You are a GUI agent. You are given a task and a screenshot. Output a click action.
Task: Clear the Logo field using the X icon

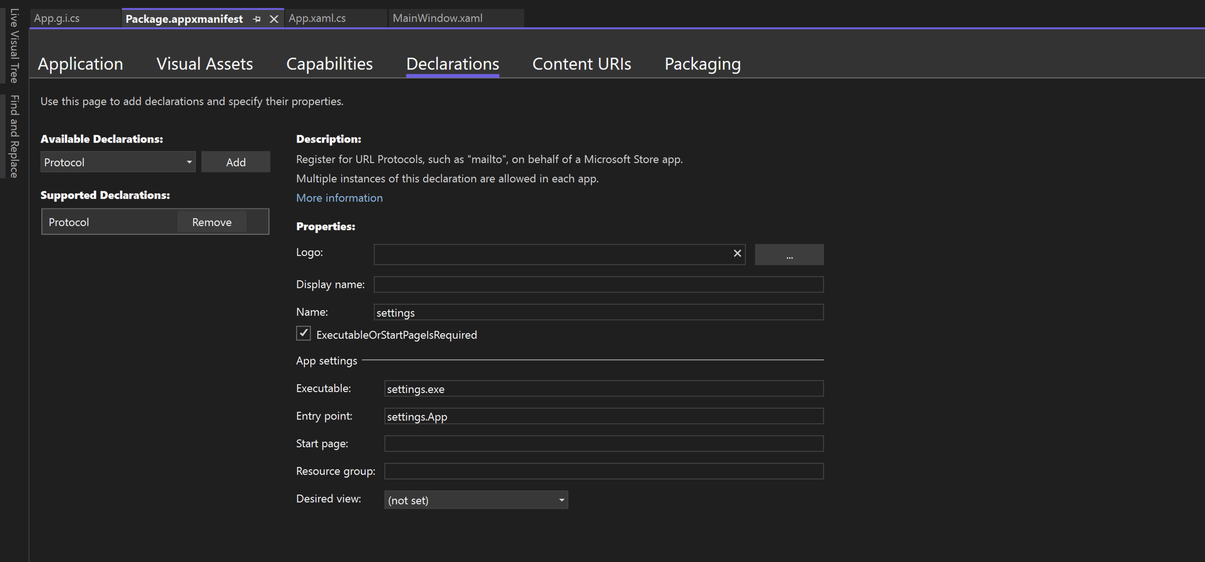pyautogui.click(x=737, y=254)
